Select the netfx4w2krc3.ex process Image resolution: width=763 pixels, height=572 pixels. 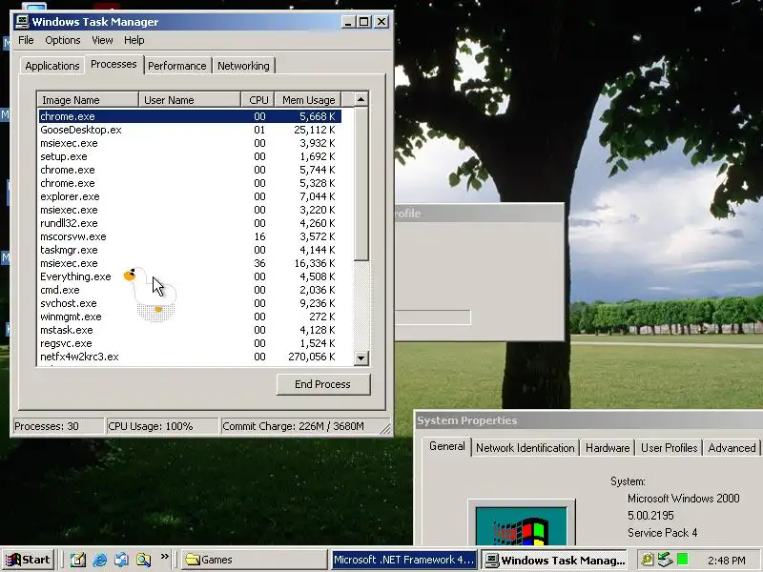pos(190,357)
